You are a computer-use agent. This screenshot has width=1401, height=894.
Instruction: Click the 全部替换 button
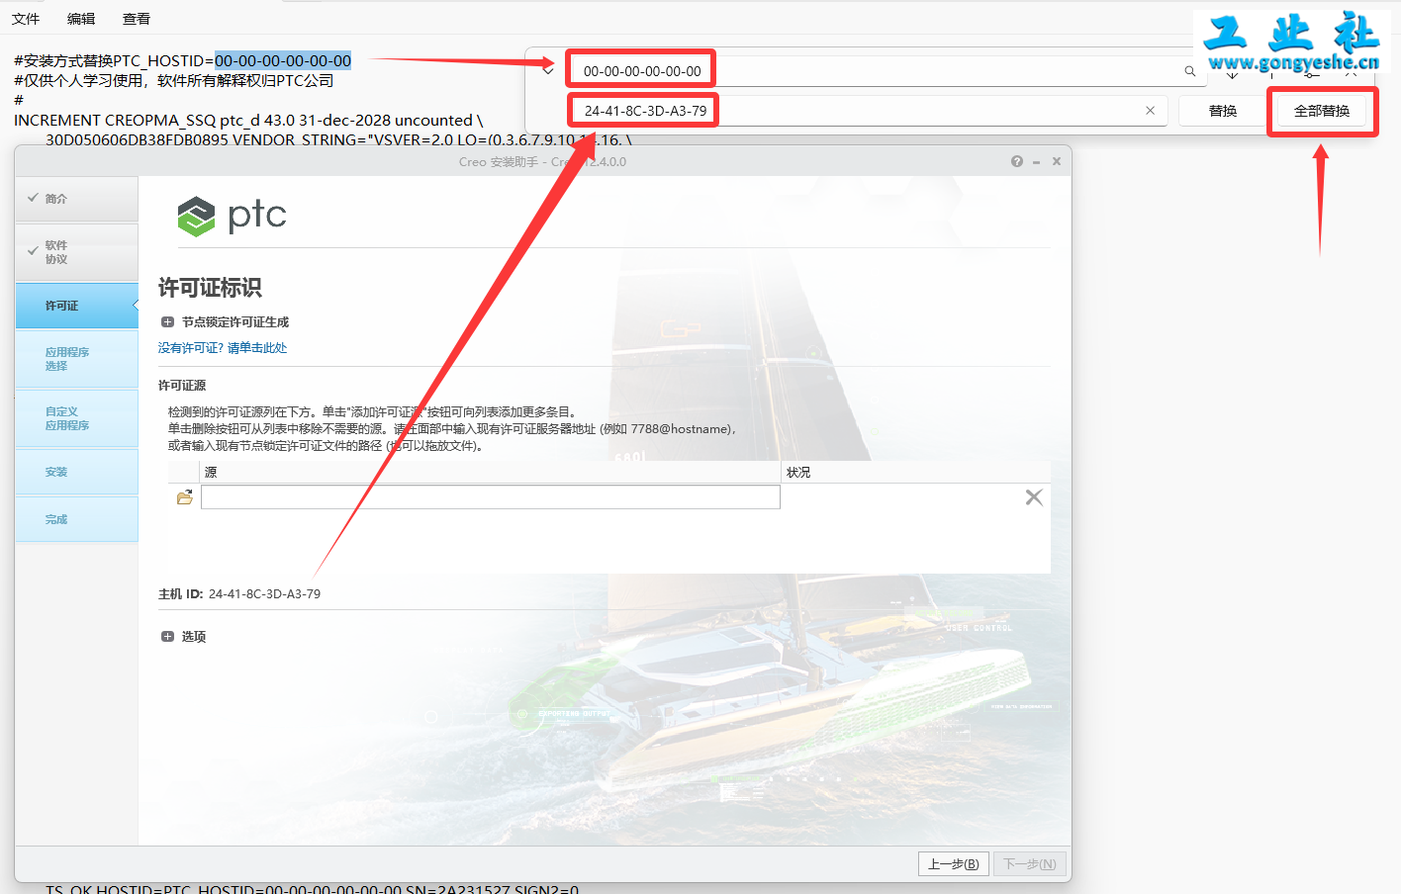click(1322, 111)
